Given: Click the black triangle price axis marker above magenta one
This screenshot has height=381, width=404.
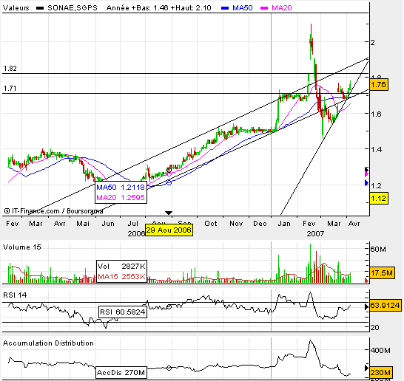Looking at the screenshot, I should [x=367, y=169].
